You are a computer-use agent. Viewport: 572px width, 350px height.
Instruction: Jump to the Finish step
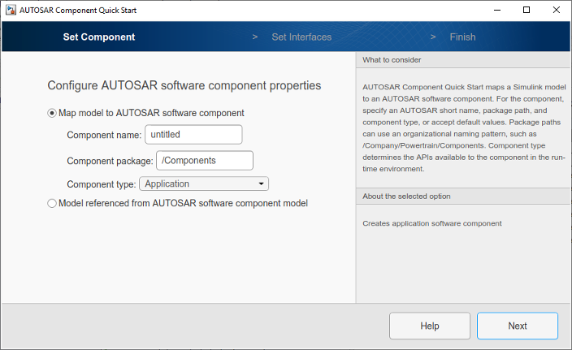tap(462, 37)
